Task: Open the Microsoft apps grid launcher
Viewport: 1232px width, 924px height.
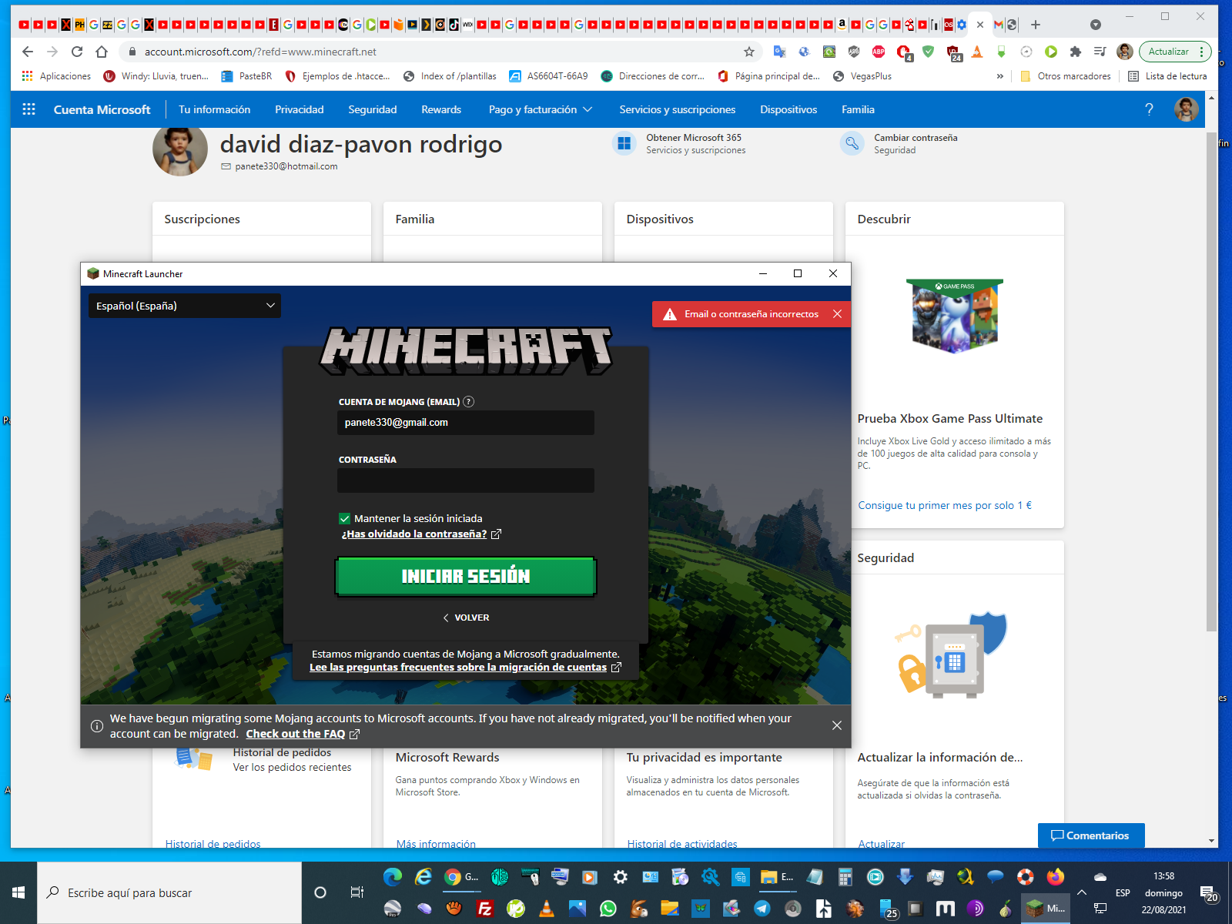Action: click(x=29, y=109)
